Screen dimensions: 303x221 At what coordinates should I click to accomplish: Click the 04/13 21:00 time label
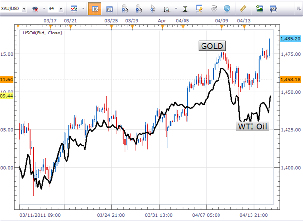[x=254, y=215]
